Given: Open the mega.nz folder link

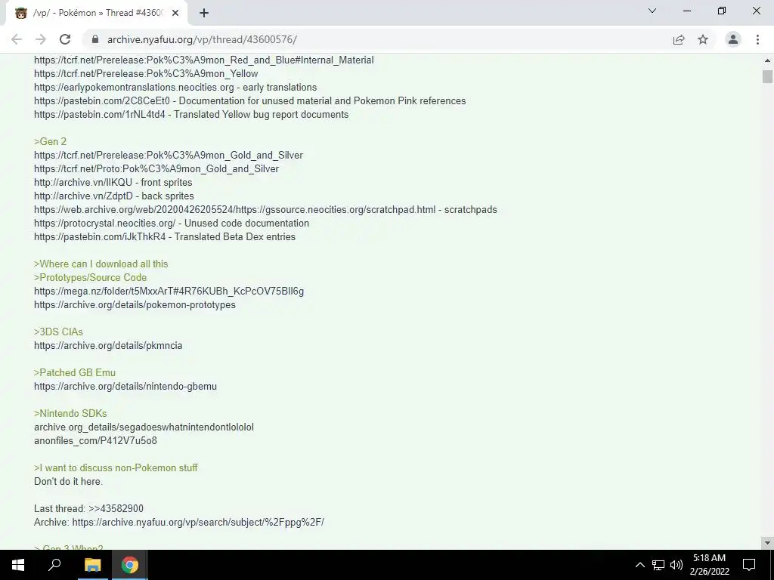Looking at the screenshot, I should [169, 291].
